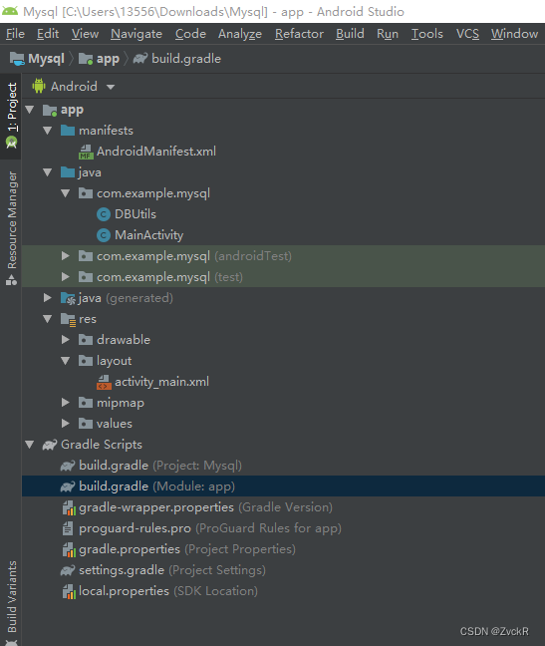Click the Gradle Scripts elephant icon
Screen dimensions: 545x646
pyautogui.click(x=50, y=445)
